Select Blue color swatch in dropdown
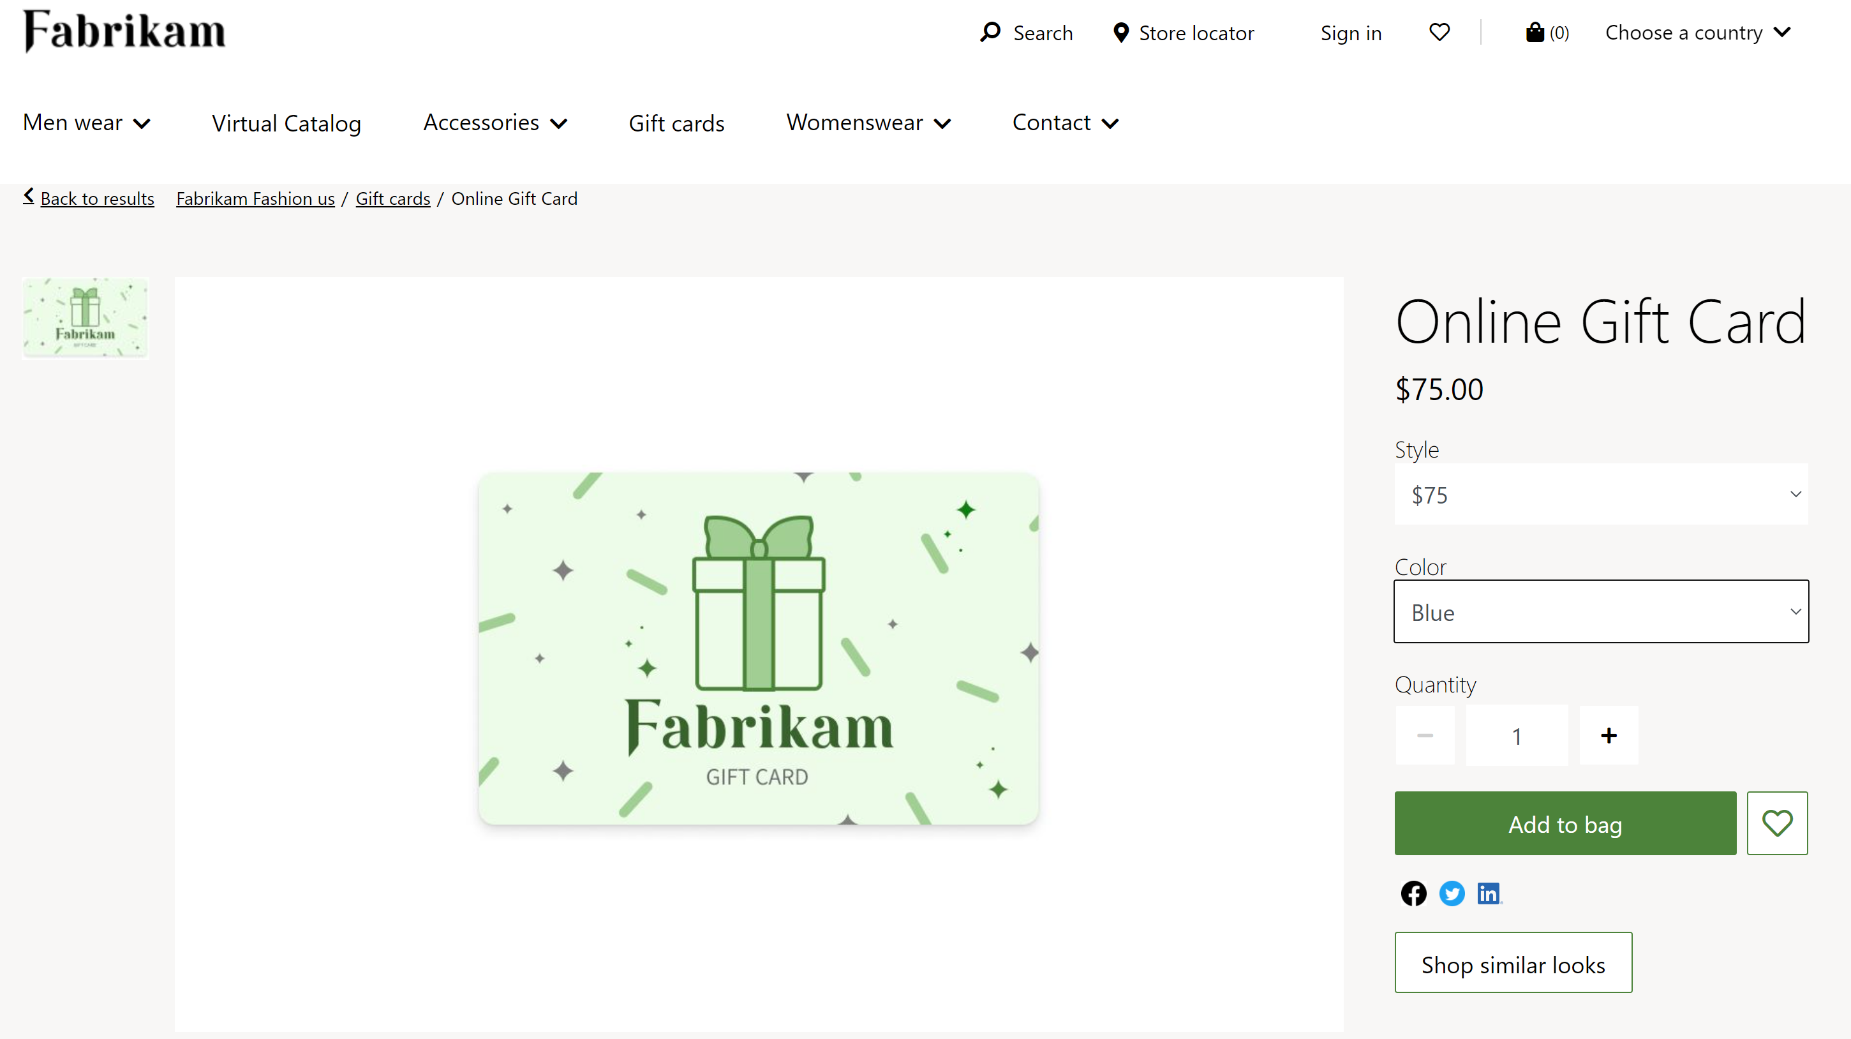 point(1600,611)
